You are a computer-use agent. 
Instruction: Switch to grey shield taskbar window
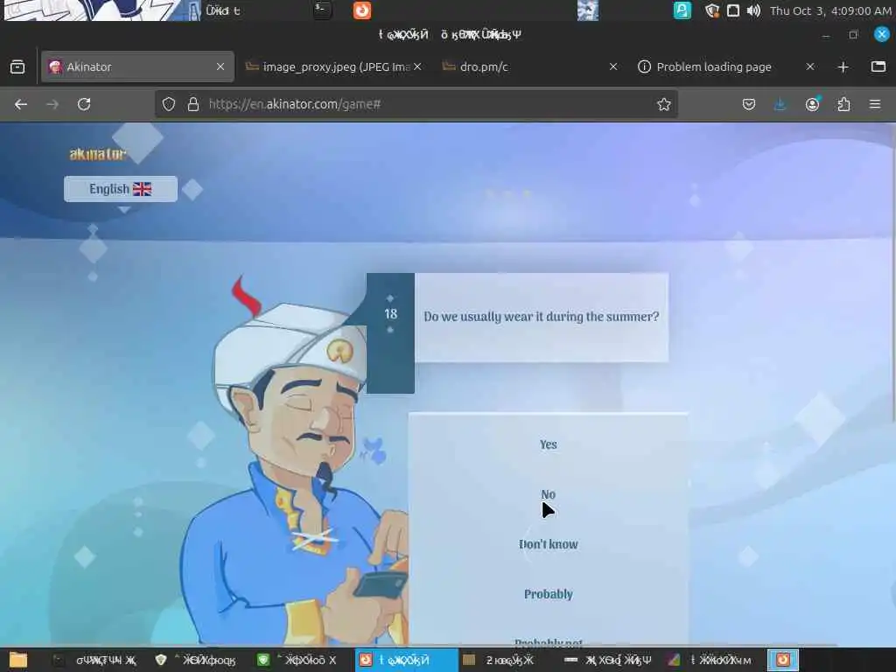coord(195,660)
